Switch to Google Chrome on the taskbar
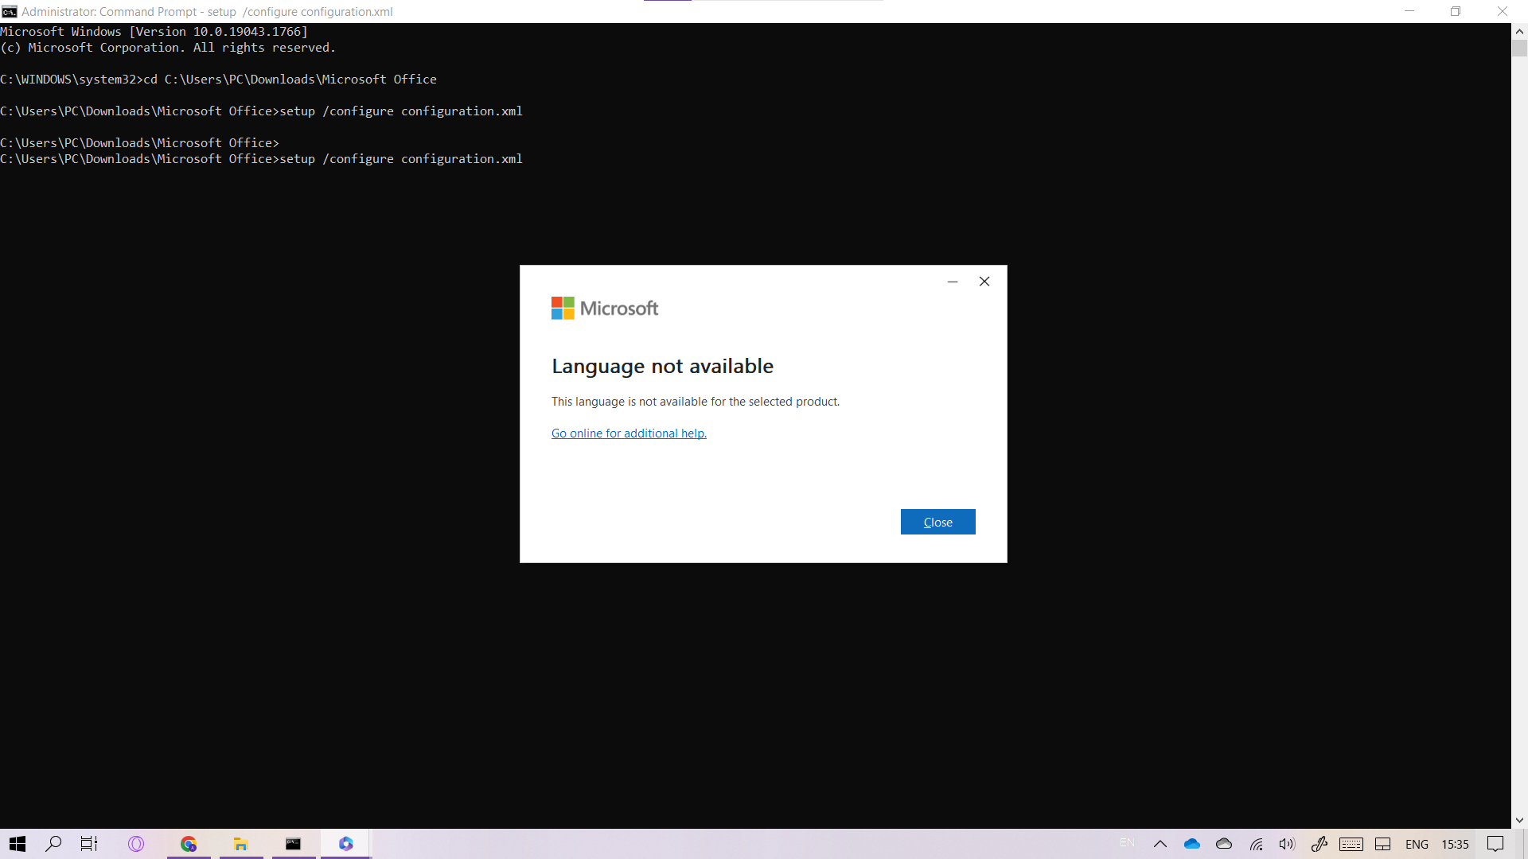This screenshot has height=859, width=1528. 189,844
